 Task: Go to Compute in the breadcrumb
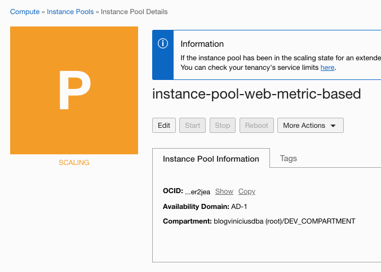[x=25, y=11]
